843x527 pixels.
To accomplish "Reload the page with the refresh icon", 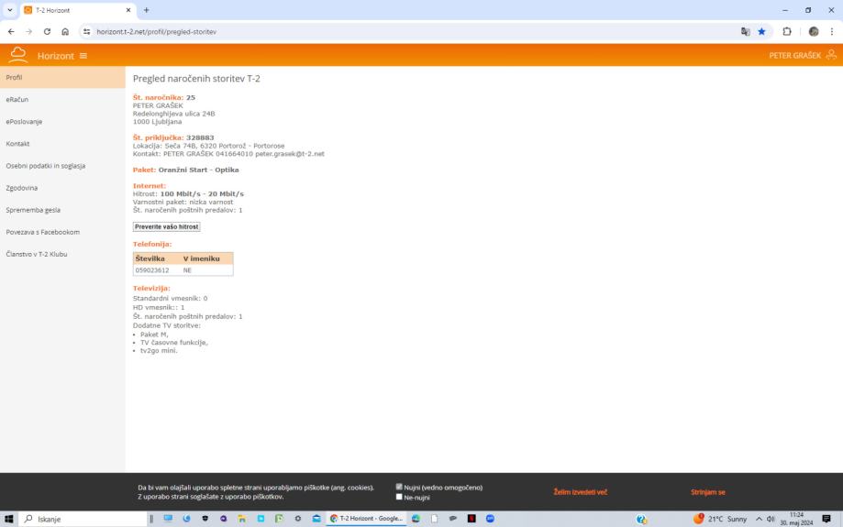I will point(46,31).
